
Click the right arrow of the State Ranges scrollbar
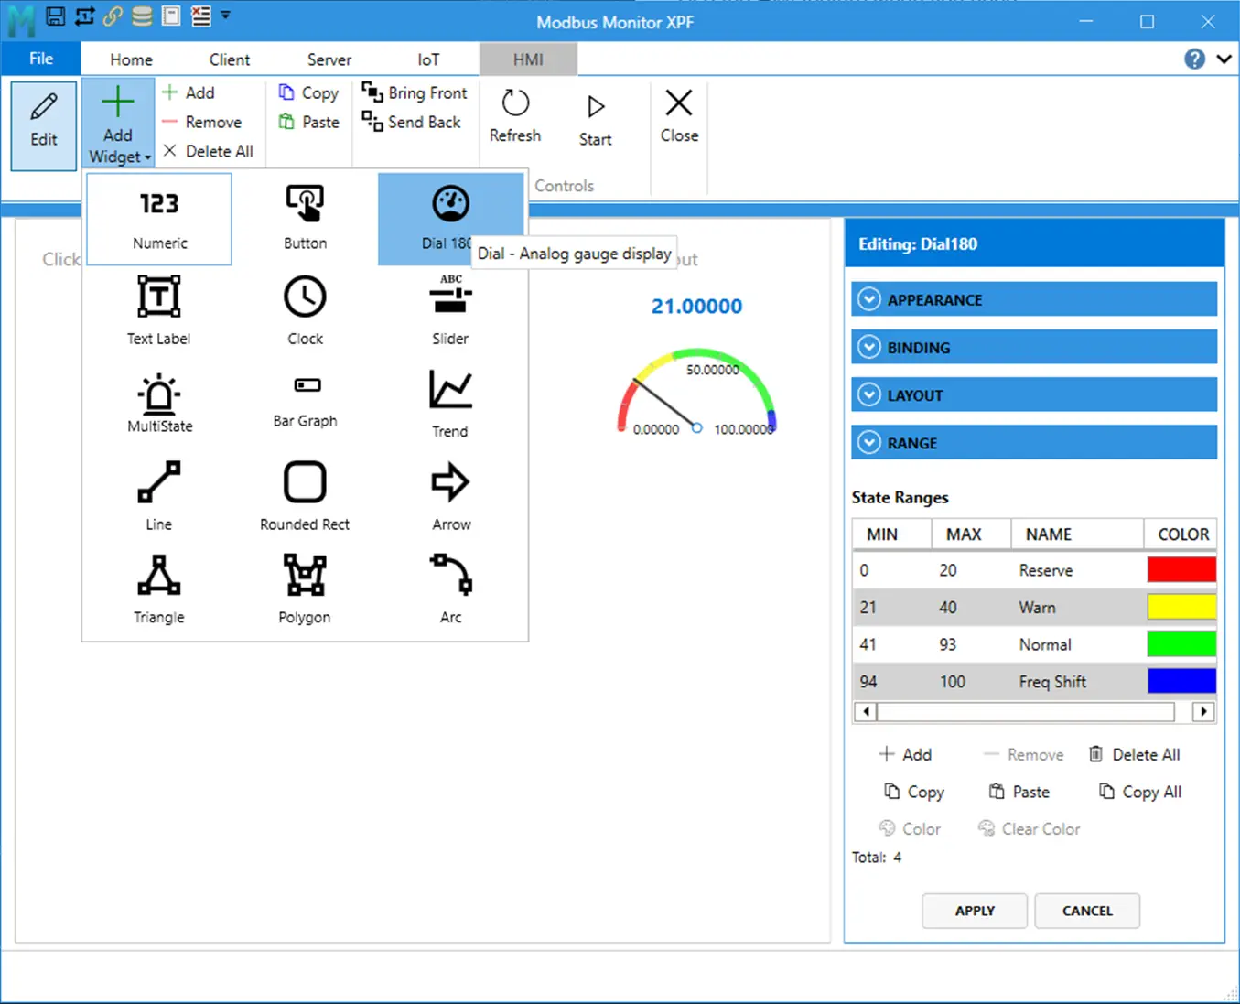click(x=1202, y=711)
